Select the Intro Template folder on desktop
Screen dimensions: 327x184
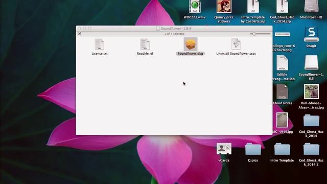[282, 149]
